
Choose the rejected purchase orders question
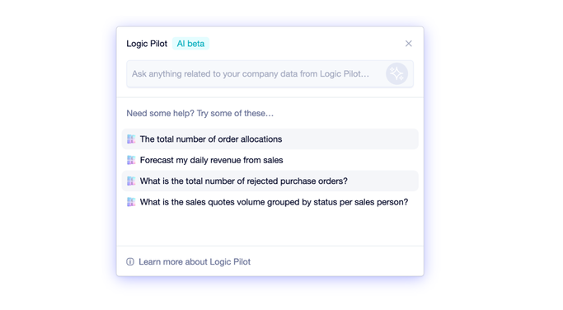(x=270, y=181)
